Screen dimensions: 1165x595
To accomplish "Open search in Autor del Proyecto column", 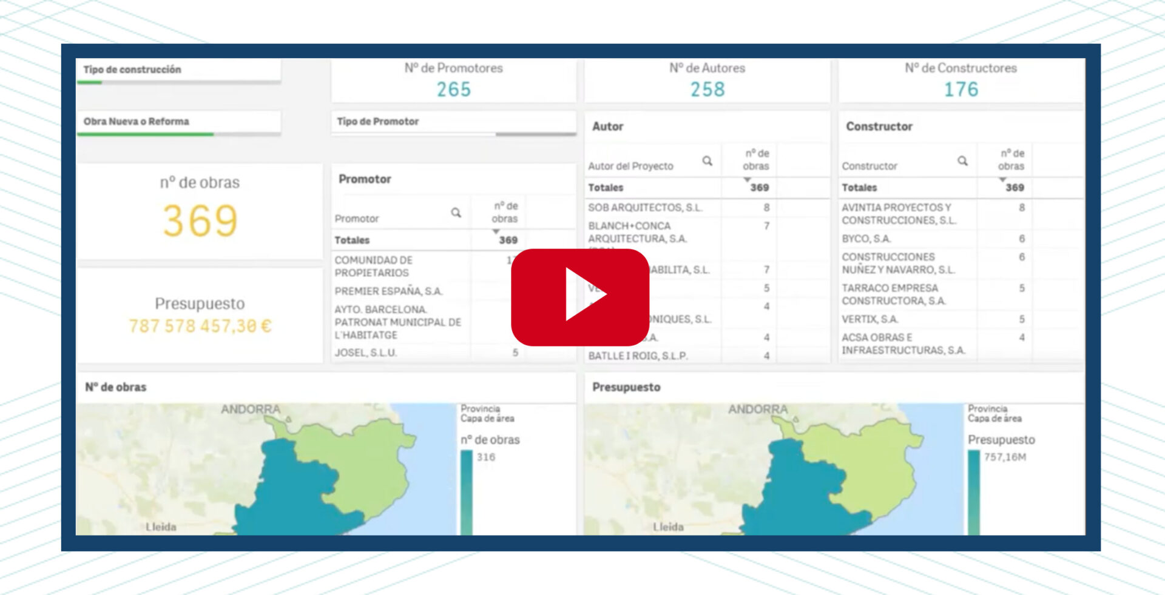I will [707, 161].
